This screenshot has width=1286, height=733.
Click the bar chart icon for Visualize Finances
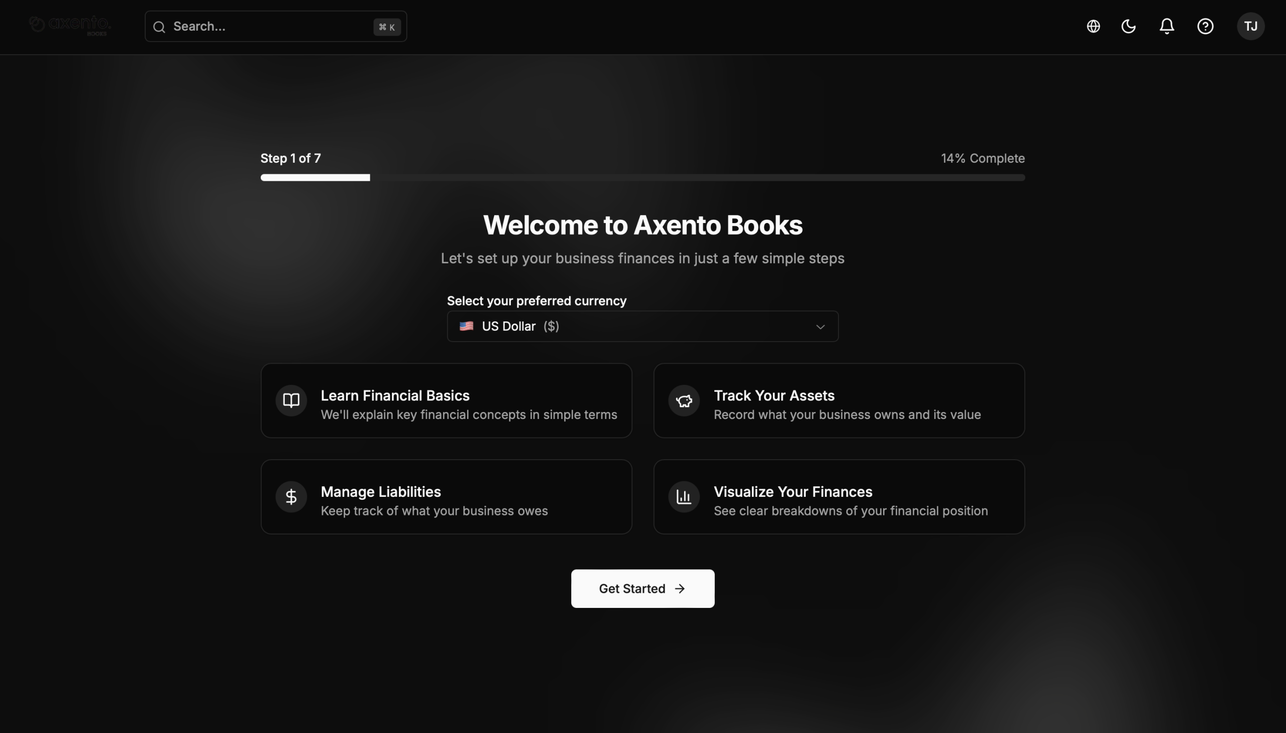point(684,497)
